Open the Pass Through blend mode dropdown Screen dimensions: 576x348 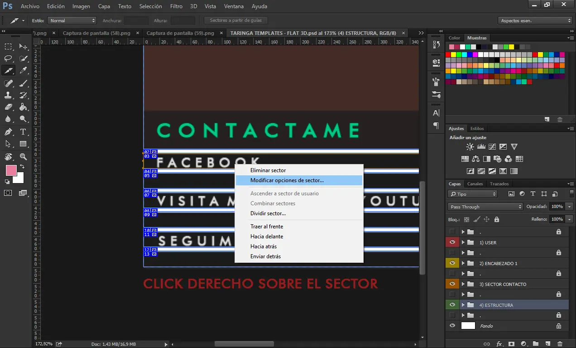pos(485,207)
